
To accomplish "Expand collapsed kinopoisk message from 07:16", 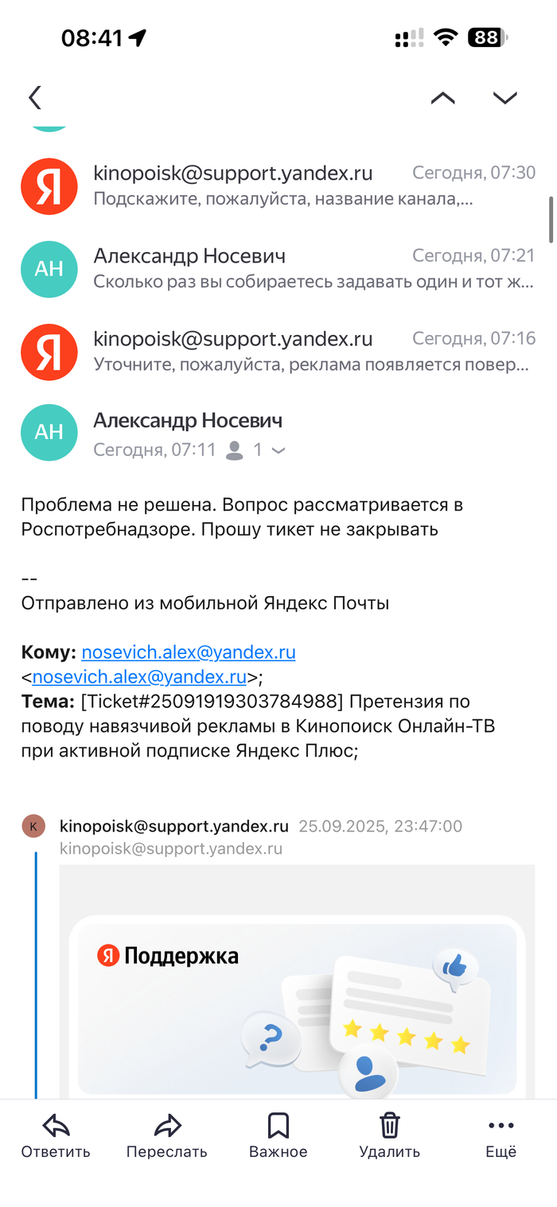I will 310,350.
